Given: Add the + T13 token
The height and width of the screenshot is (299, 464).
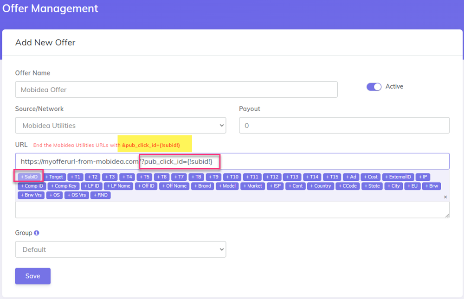Looking at the screenshot, I should 292,177.
